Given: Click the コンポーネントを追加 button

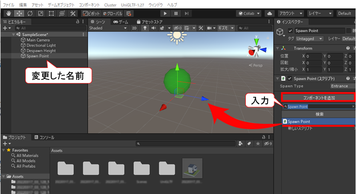Looking at the screenshot, I should point(319,97).
